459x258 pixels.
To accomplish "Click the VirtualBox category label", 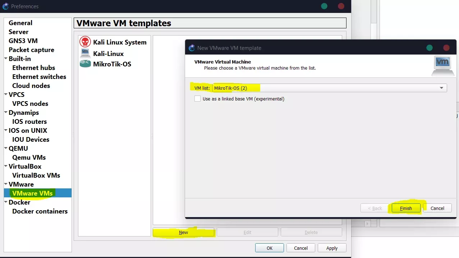I will tap(25, 166).
